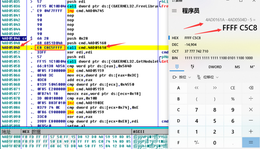Click hex digit E key
The height and width of the screenshot is (149, 260).
pos(178,131)
